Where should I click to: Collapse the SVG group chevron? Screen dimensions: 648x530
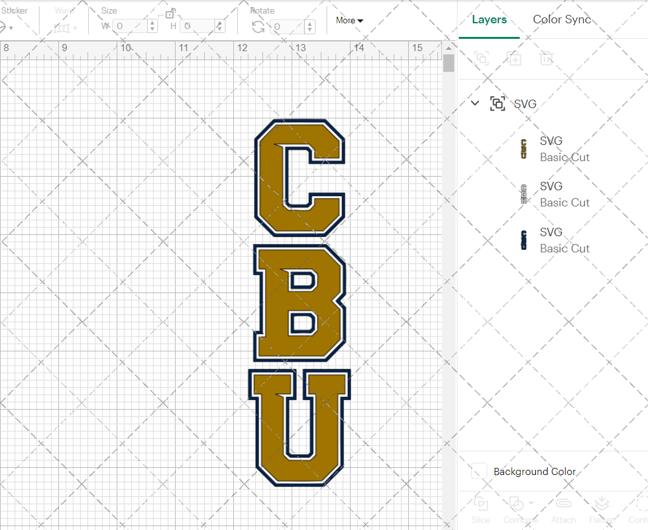(x=475, y=103)
